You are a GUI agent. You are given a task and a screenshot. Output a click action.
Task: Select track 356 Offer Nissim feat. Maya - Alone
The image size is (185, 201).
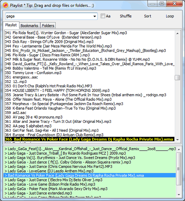[89, 99]
